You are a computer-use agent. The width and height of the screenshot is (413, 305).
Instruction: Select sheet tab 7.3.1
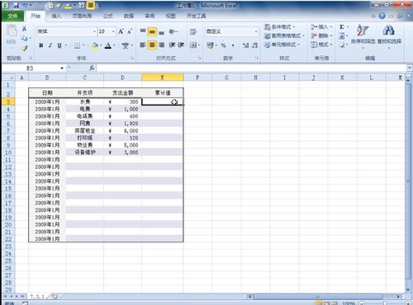[x=37, y=297]
